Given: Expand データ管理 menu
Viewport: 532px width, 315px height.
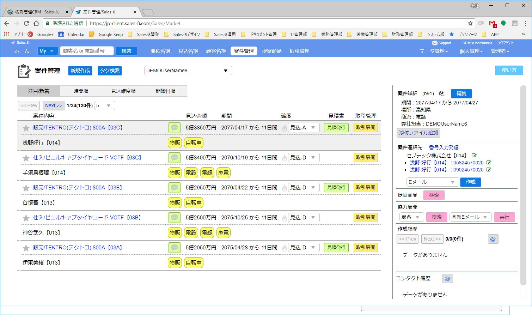Looking at the screenshot, I should pyautogui.click(x=434, y=51).
